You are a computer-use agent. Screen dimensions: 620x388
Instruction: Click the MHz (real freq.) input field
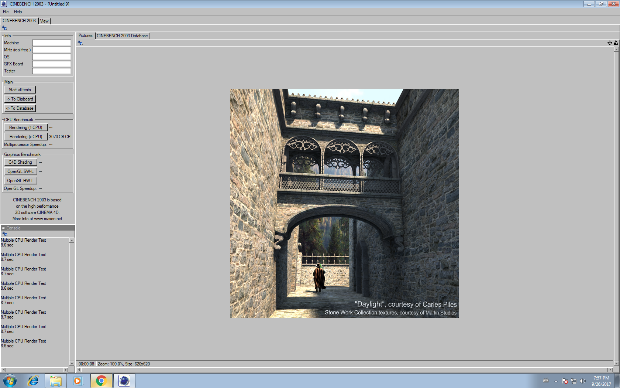pos(52,50)
